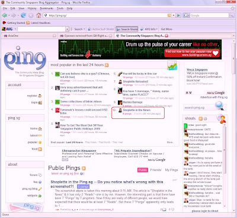The width and height of the screenshot is (237, 218).
Task: Focus the search ping.sg field
Action: pos(199,108)
